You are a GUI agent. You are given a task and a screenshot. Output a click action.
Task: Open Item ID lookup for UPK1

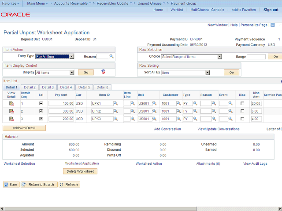116,103
